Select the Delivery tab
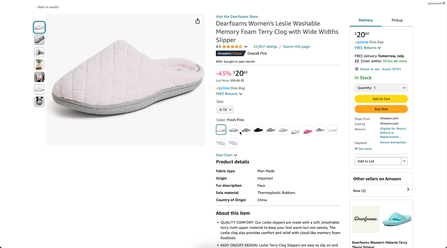Screen dimensions: 447x248 (x=365, y=20)
